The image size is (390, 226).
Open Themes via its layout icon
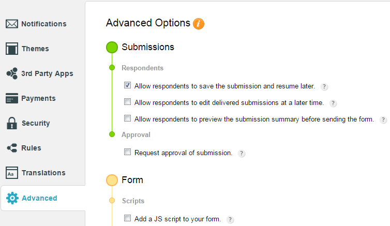12,49
